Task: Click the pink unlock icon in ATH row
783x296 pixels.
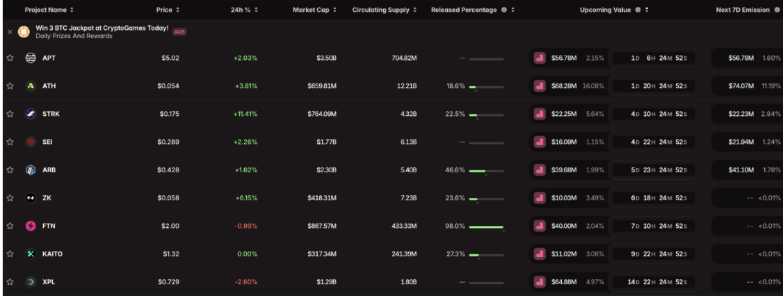Action: click(540, 86)
